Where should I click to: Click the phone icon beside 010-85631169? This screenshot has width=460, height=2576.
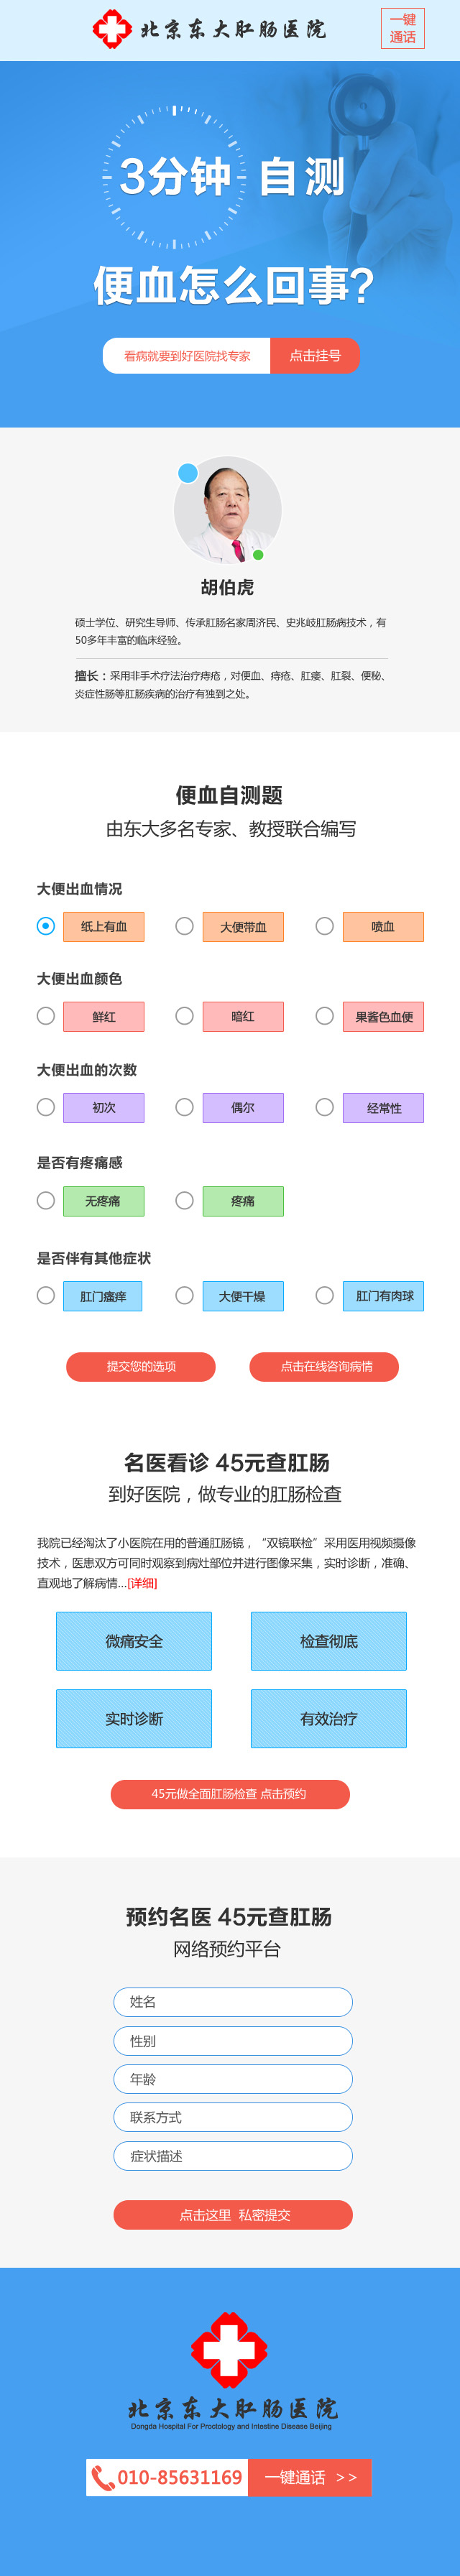(x=102, y=2477)
